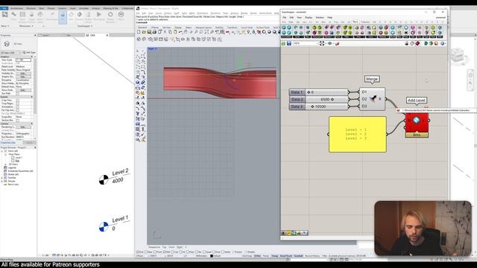Click Save icon in Rhino toolbar
The width and height of the screenshot is (477, 268).
point(149,32)
